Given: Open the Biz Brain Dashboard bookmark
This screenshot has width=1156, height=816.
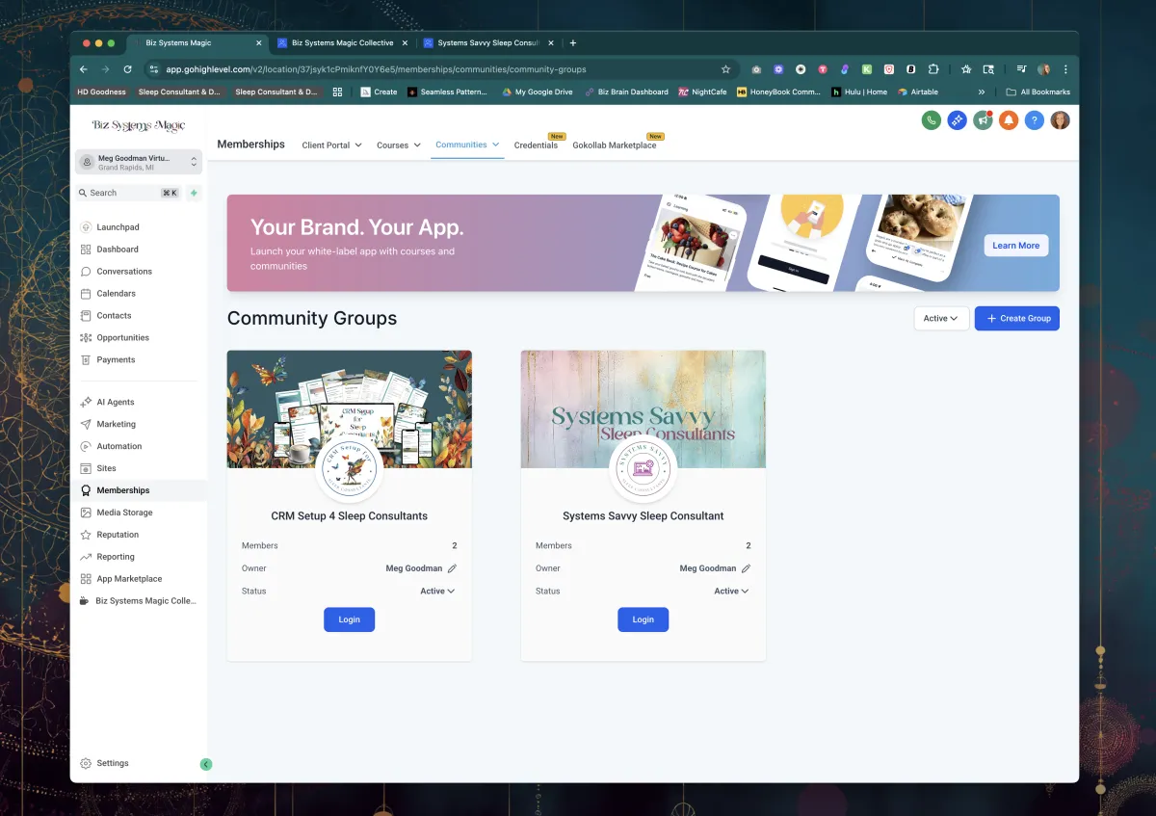Looking at the screenshot, I should coord(626,92).
